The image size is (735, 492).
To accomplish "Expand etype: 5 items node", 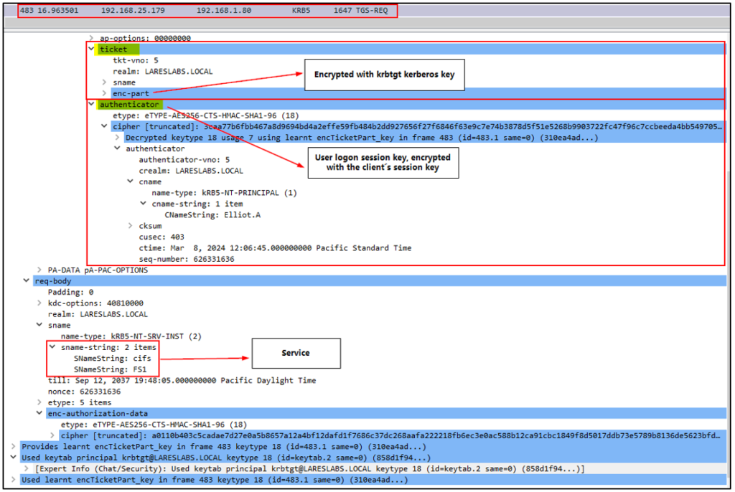I will tap(39, 402).
